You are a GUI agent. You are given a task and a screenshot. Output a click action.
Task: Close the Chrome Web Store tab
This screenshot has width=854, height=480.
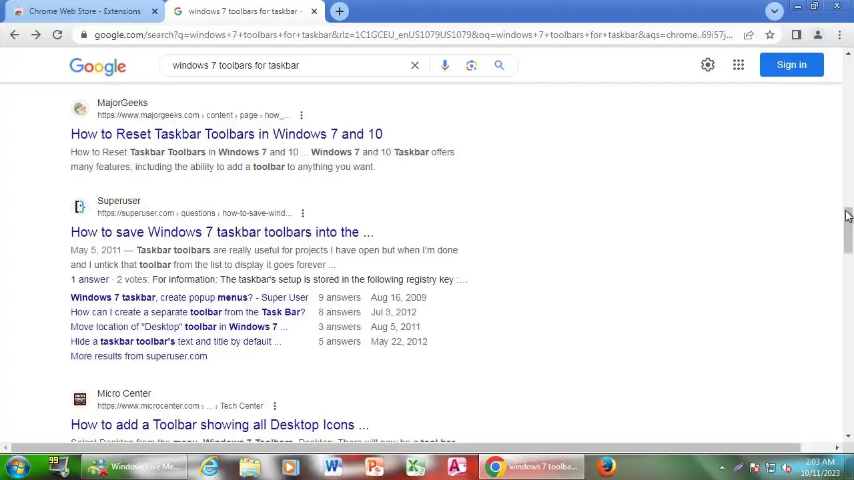pyautogui.click(x=154, y=11)
